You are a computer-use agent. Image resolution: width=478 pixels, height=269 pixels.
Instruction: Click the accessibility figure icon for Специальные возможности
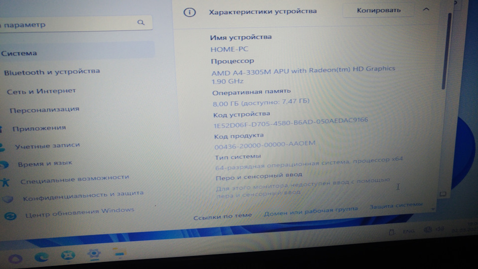point(5,182)
